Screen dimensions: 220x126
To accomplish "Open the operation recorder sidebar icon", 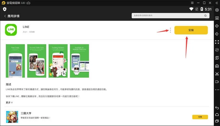I will tap(217, 50).
